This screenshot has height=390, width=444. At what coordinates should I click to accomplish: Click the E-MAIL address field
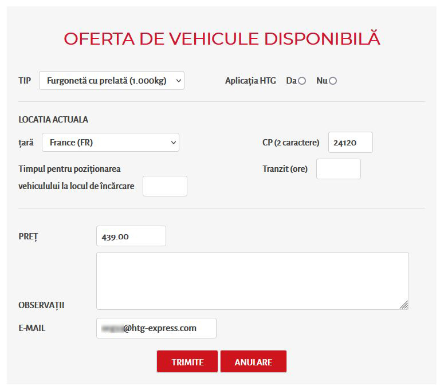tap(156, 328)
